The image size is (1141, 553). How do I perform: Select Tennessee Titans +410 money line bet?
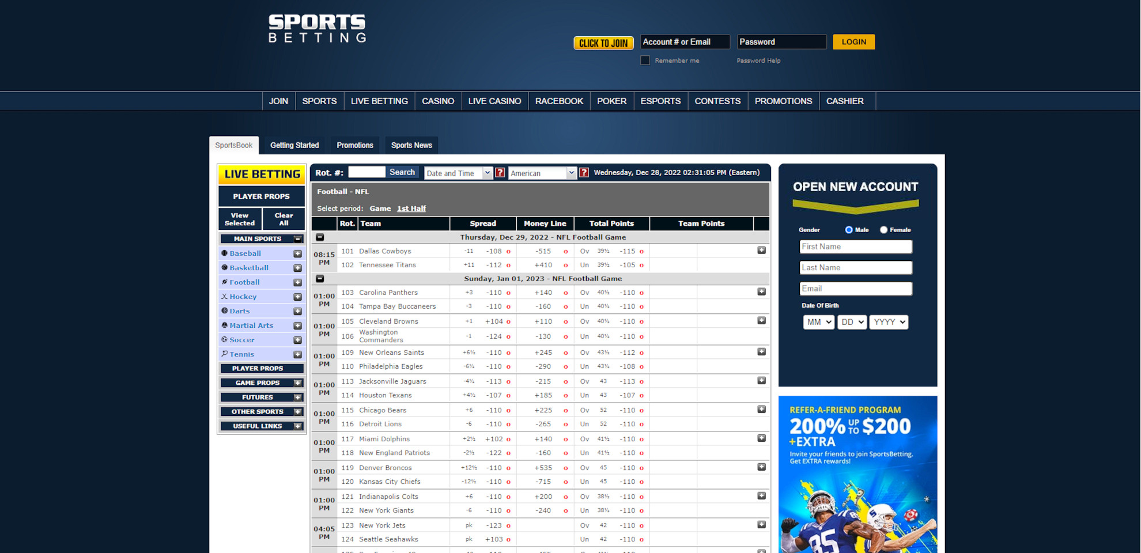tap(545, 265)
